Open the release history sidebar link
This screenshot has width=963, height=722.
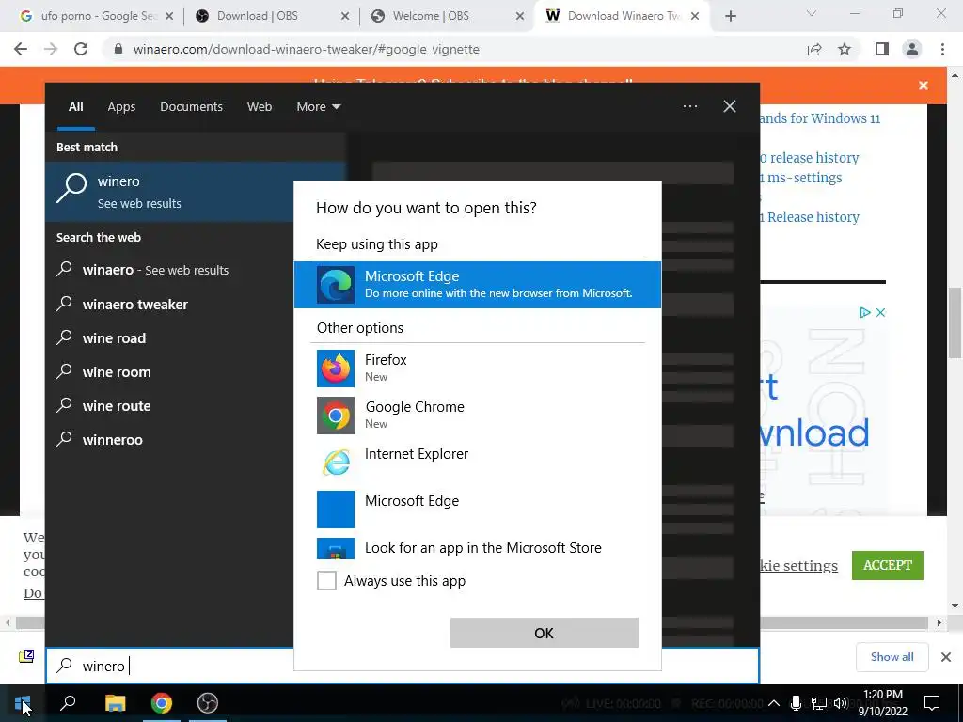810,158
